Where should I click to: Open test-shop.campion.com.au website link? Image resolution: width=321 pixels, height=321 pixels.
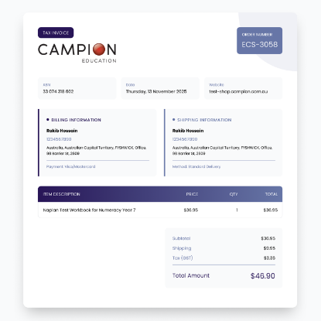click(x=238, y=91)
